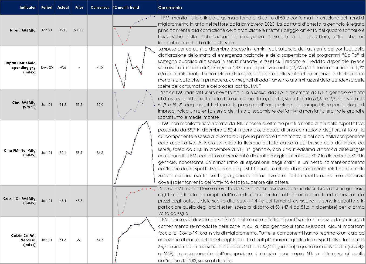This screenshot has width=366, height=264.
Task: Select the Japan PMI Mfg indicator cell
Action: tap(22, 30)
